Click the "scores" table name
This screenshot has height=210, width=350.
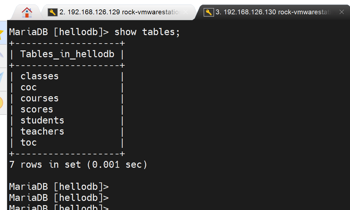tap(37, 109)
